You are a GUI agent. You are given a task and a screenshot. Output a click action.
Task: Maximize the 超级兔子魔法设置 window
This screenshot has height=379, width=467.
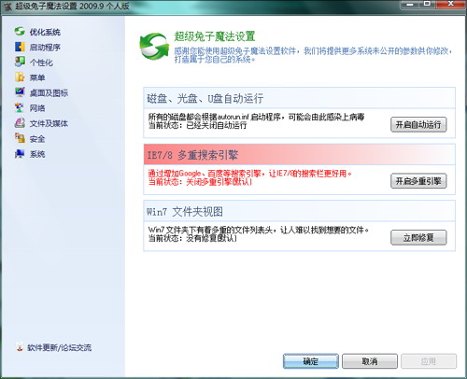[427, 5]
